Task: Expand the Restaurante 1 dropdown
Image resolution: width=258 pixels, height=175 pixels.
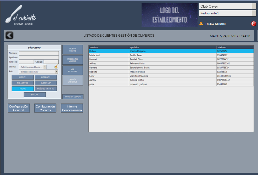Action: tap(227, 13)
